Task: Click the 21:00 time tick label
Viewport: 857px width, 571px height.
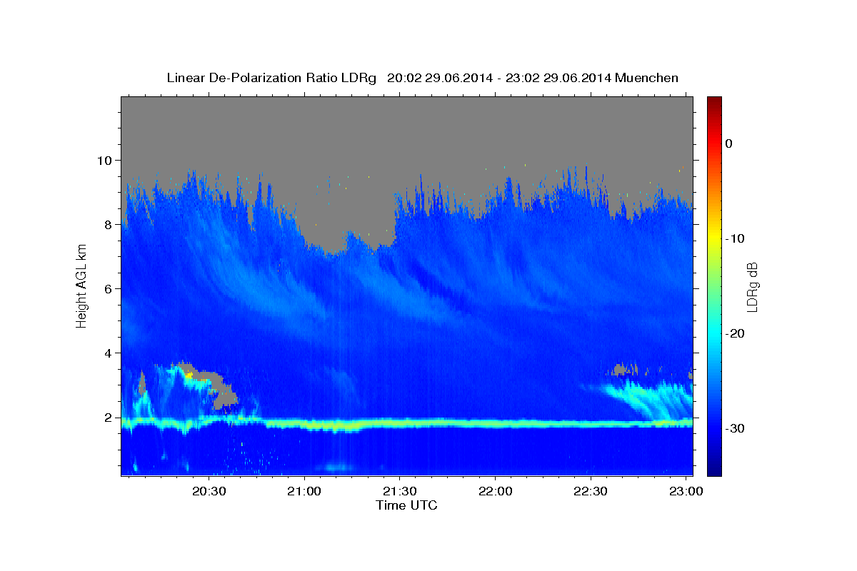Action: [x=304, y=492]
